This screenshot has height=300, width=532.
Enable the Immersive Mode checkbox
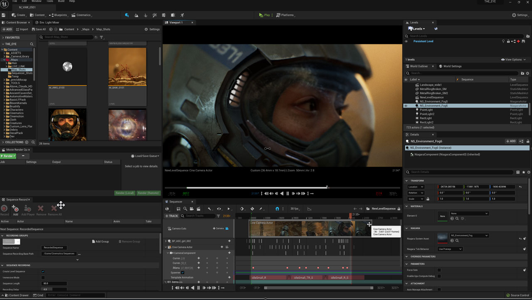[43, 278]
